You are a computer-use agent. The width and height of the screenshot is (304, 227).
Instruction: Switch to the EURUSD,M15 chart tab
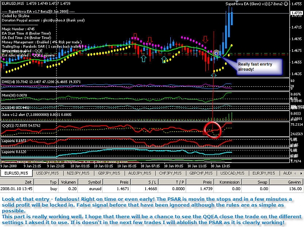16,173
